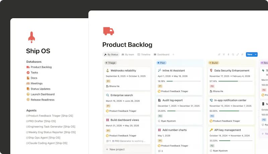
Task: Click the icon beside Launch Dashboard
Action: 28,94
